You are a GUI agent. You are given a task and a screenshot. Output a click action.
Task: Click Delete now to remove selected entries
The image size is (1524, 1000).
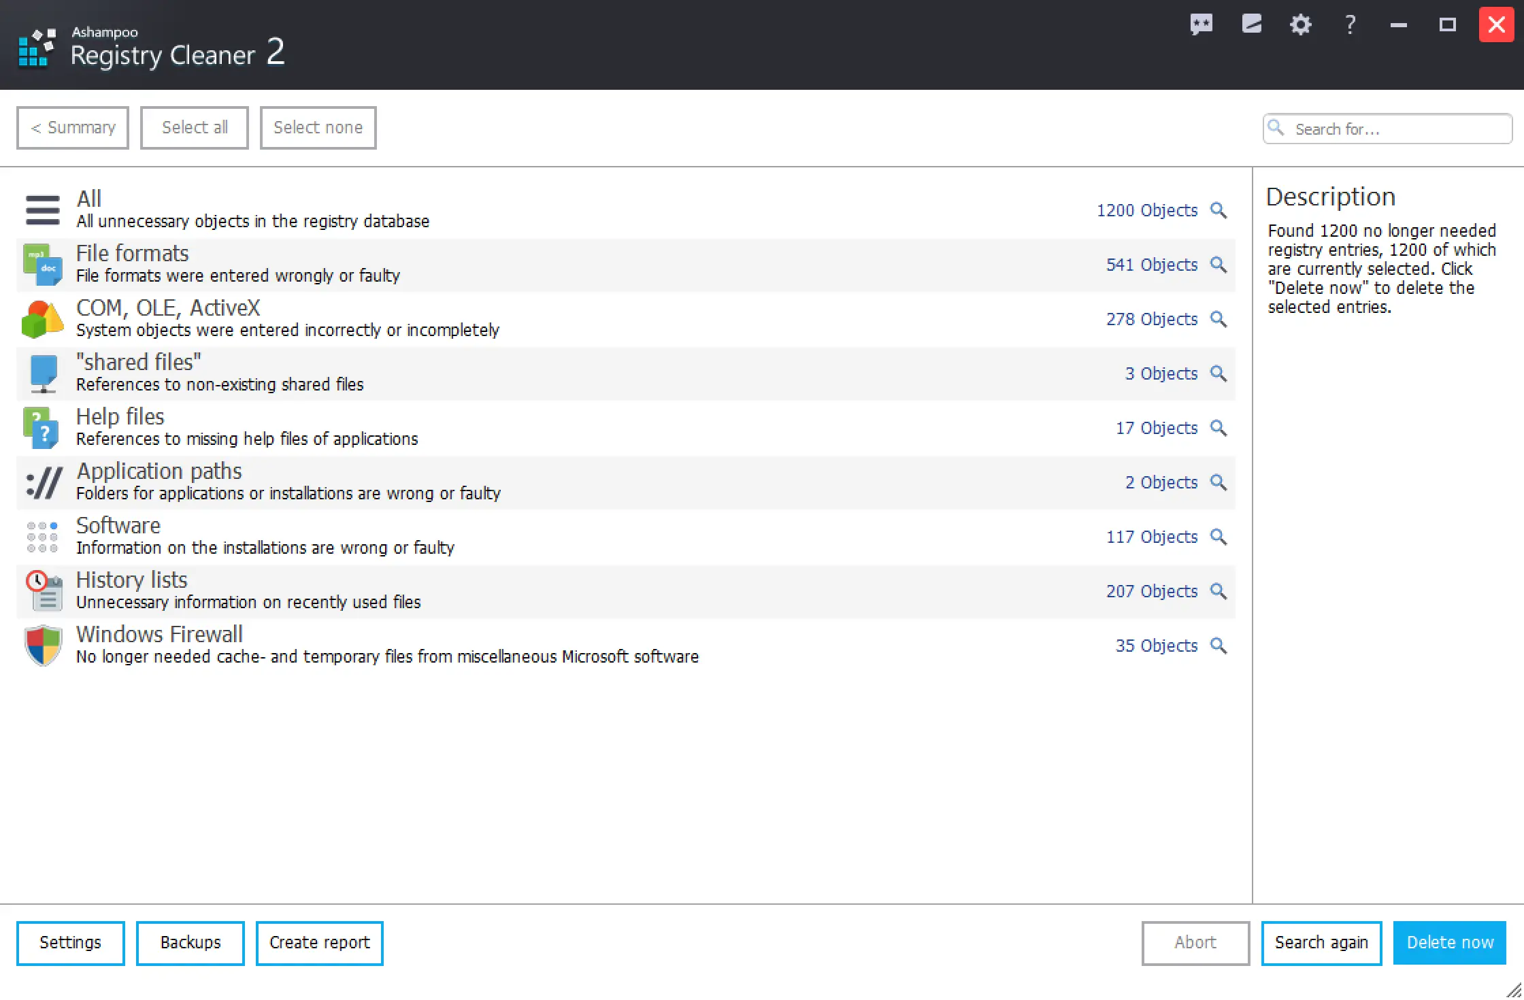(x=1448, y=943)
